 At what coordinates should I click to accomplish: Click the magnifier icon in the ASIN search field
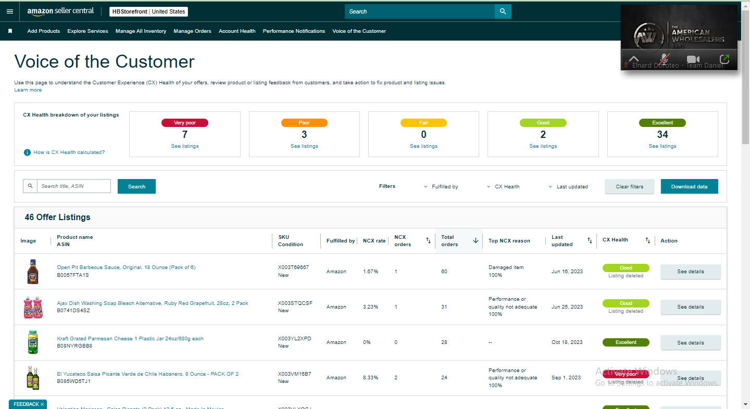point(30,186)
